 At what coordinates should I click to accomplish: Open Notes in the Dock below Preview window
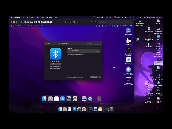tap(100, 109)
